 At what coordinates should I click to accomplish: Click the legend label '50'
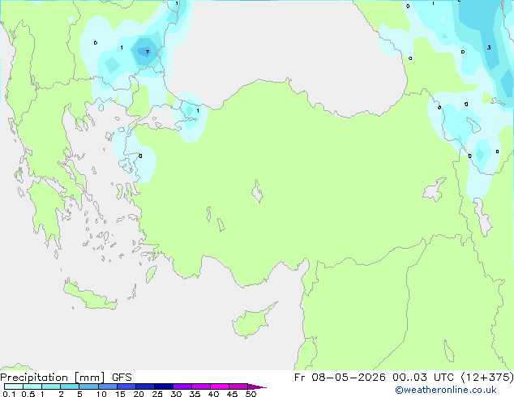[251, 394]
